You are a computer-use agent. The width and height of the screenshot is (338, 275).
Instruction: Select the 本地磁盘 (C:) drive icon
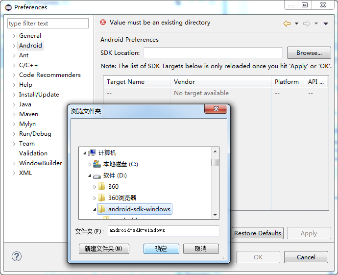(97, 164)
